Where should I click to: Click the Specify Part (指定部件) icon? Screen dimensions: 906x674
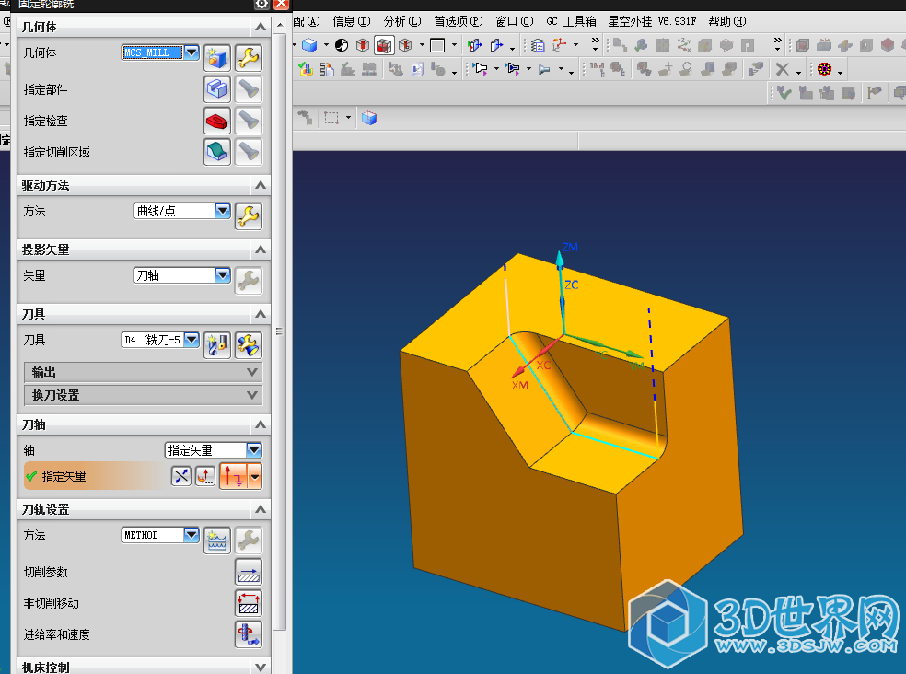pyautogui.click(x=216, y=89)
